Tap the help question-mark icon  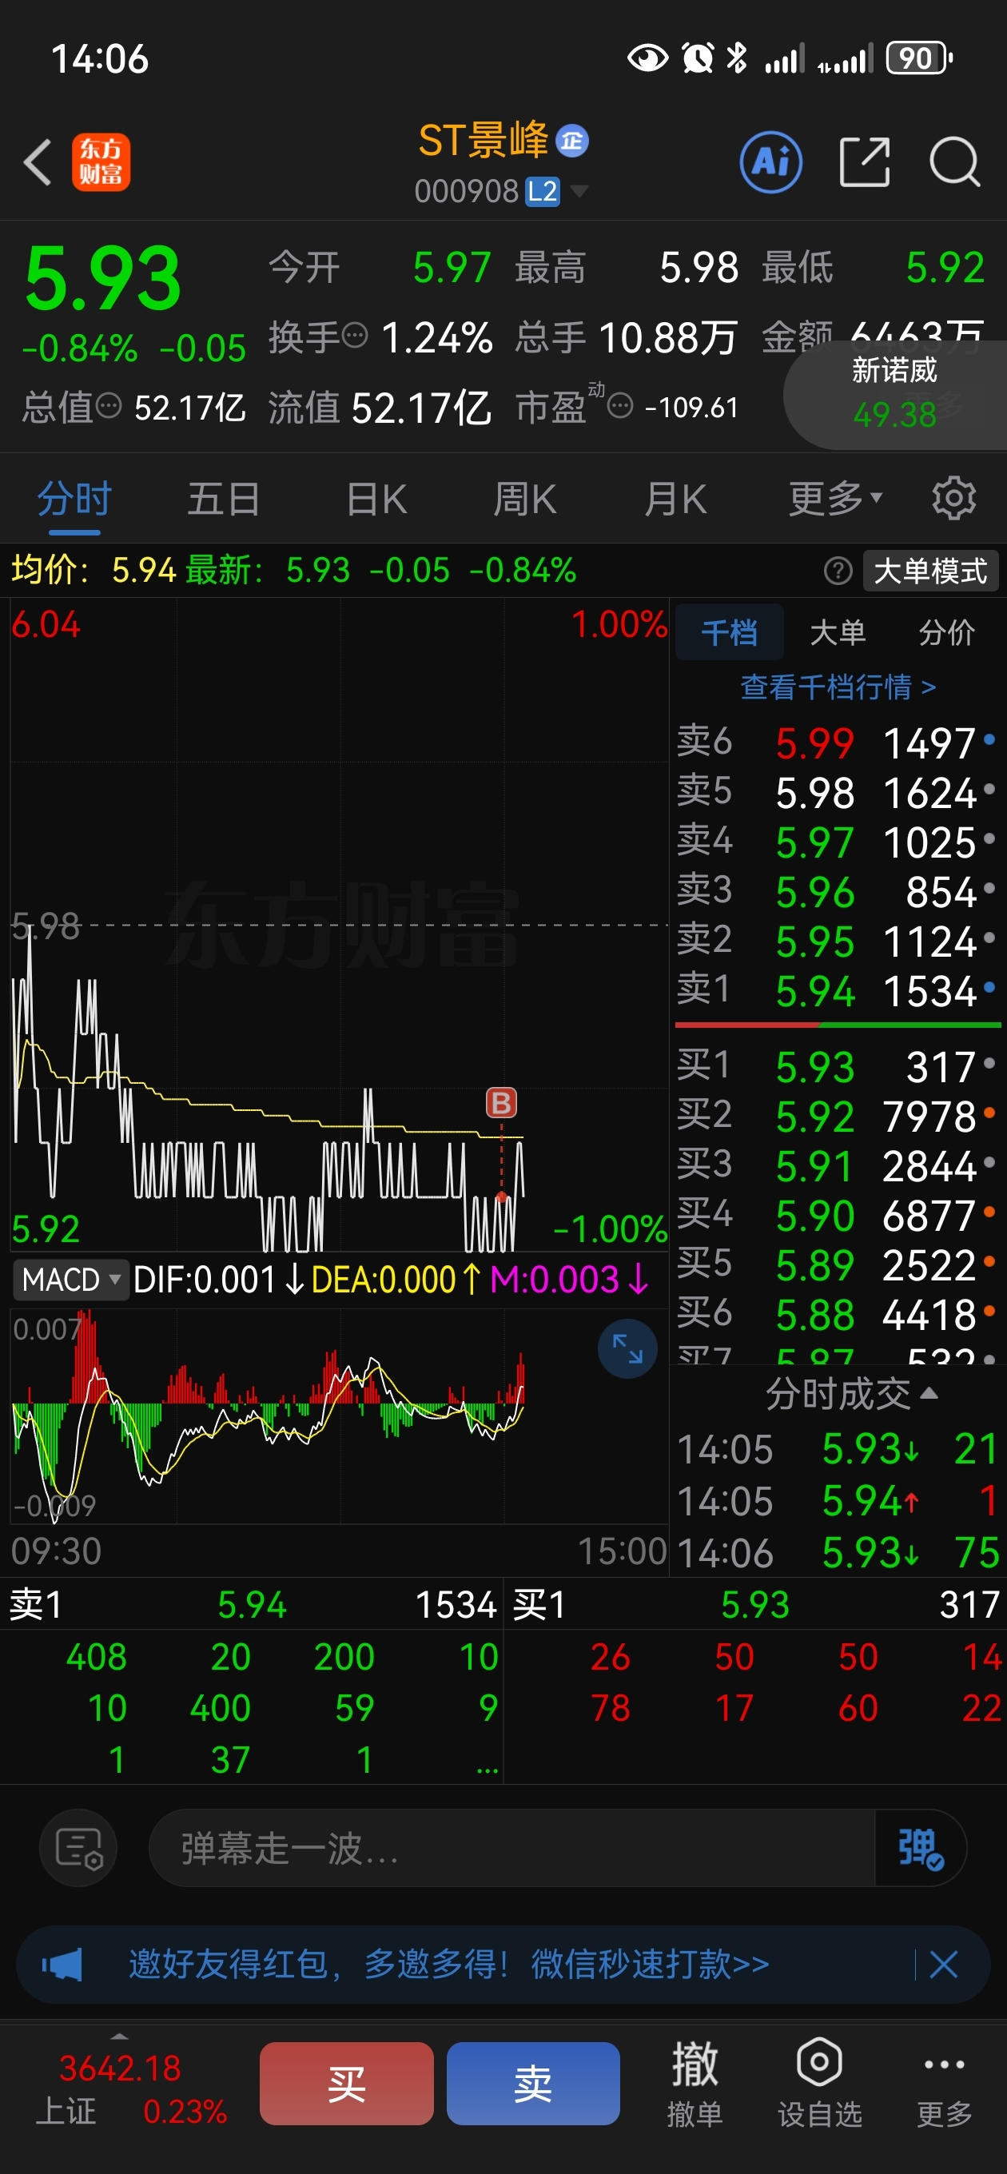(x=838, y=571)
